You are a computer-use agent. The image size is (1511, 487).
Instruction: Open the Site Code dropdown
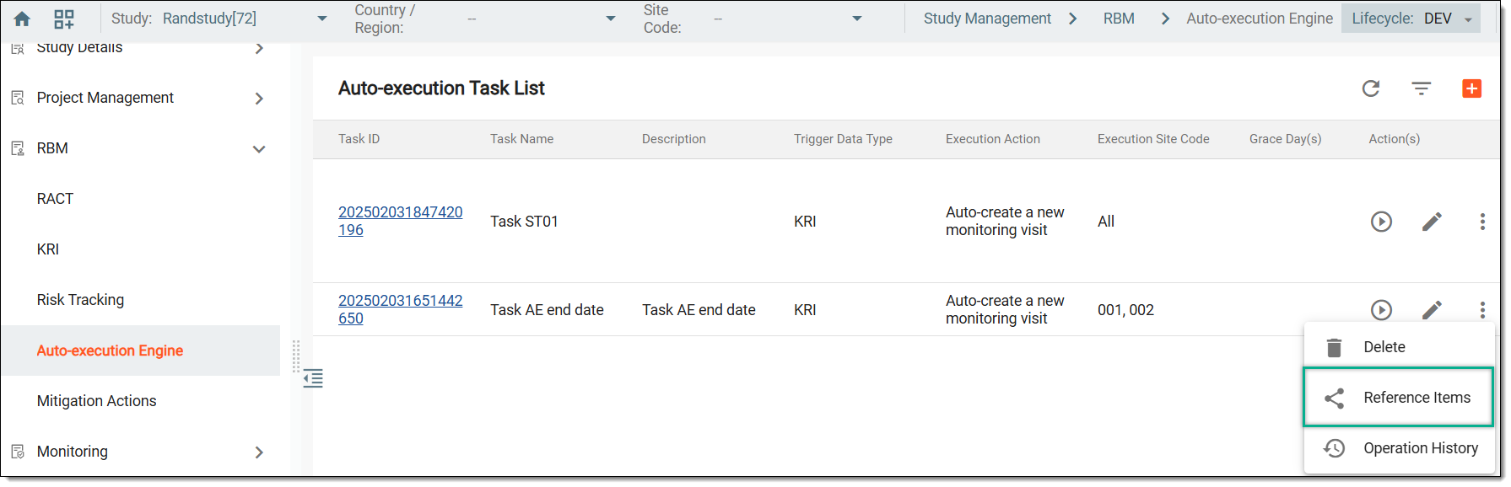click(857, 19)
